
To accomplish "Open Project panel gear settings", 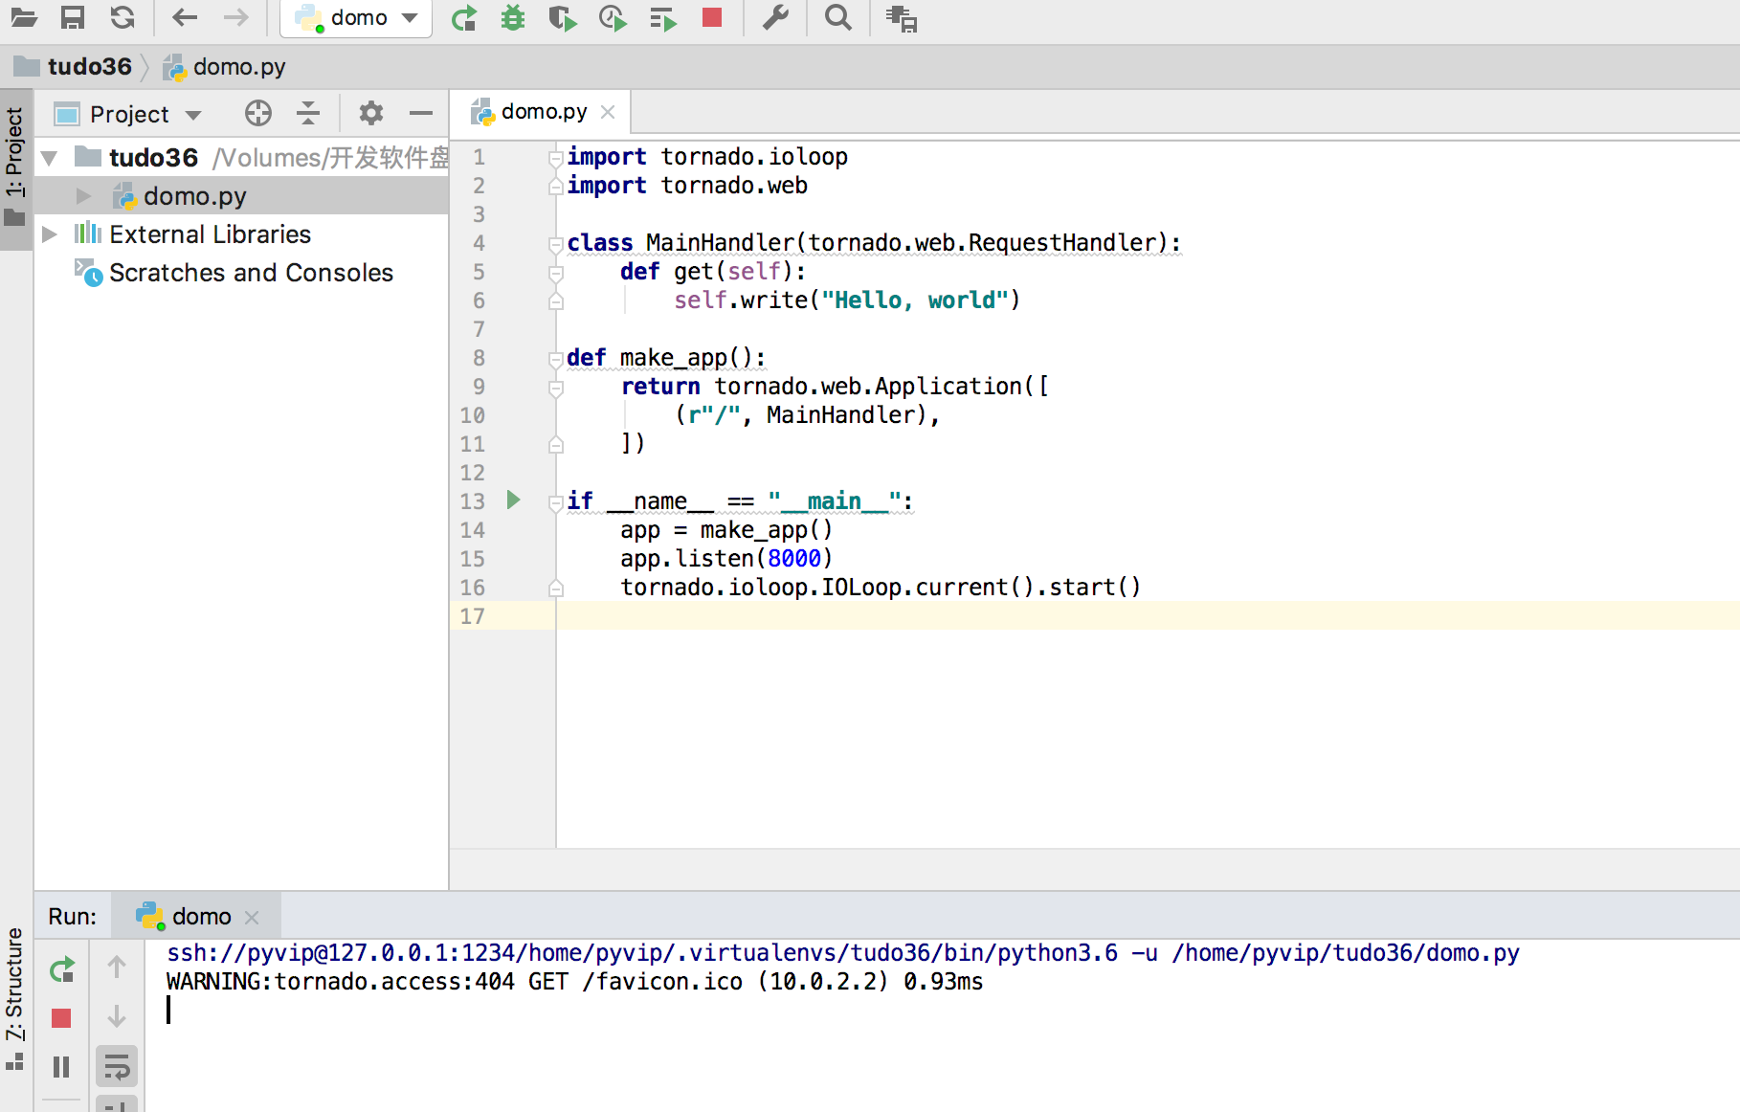I will tap(370, 114).
